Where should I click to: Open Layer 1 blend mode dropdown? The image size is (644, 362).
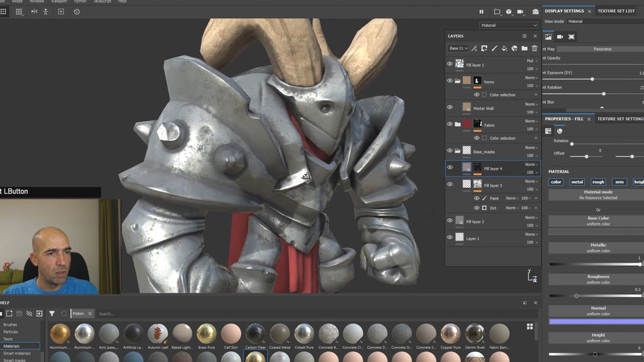(x=531, y=234)
